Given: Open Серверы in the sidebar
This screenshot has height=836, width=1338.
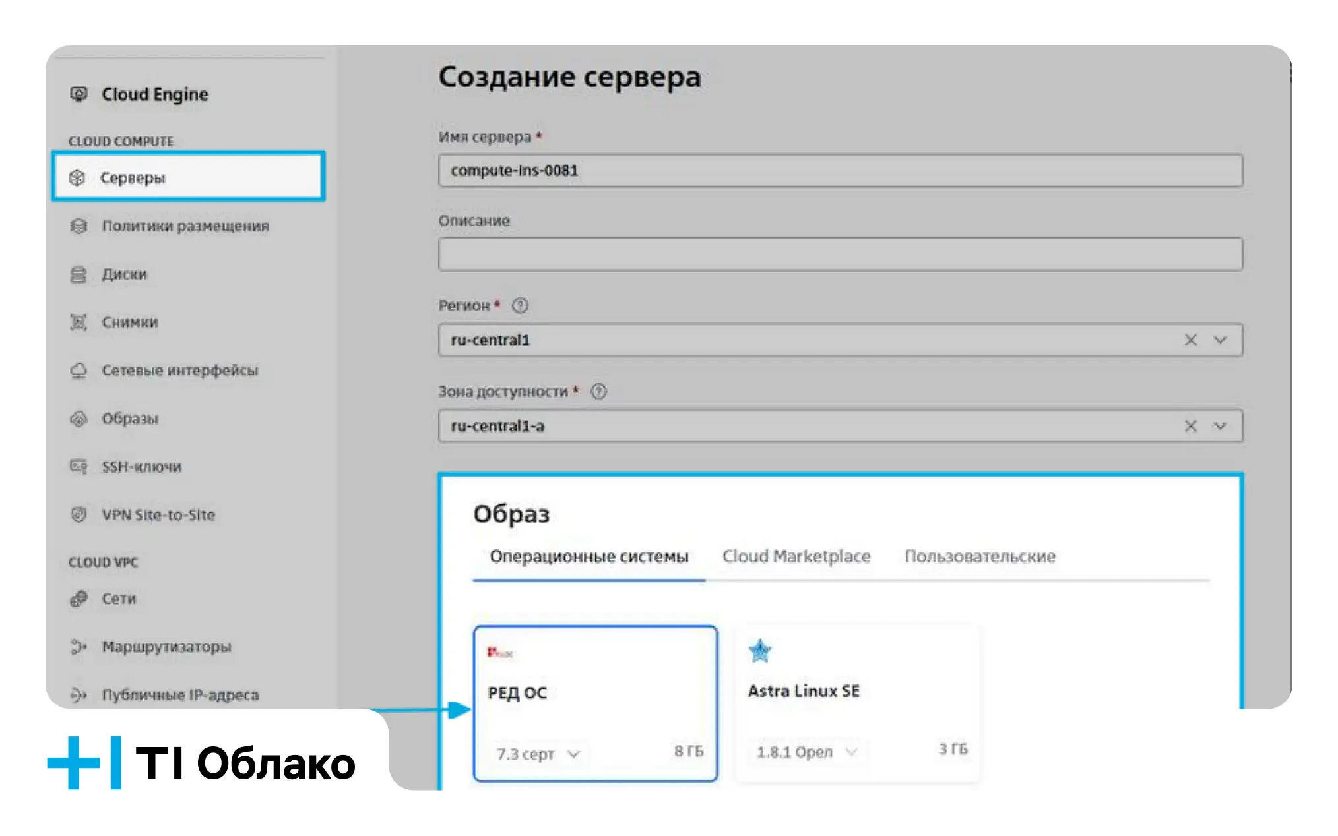Looking at the screenshot, I should point(188,177).
